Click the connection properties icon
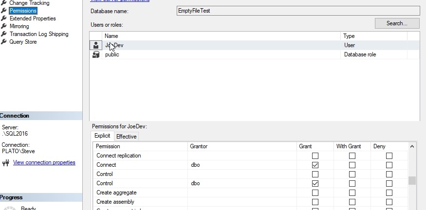This screenshot has height=210, width=426. pos(6,163)
